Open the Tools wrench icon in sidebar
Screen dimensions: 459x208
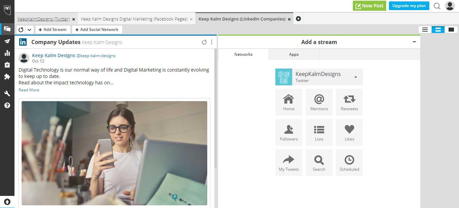coord(7,93)
